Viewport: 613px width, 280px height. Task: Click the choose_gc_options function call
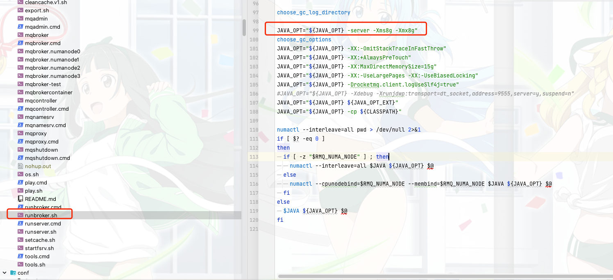point(304,39)
